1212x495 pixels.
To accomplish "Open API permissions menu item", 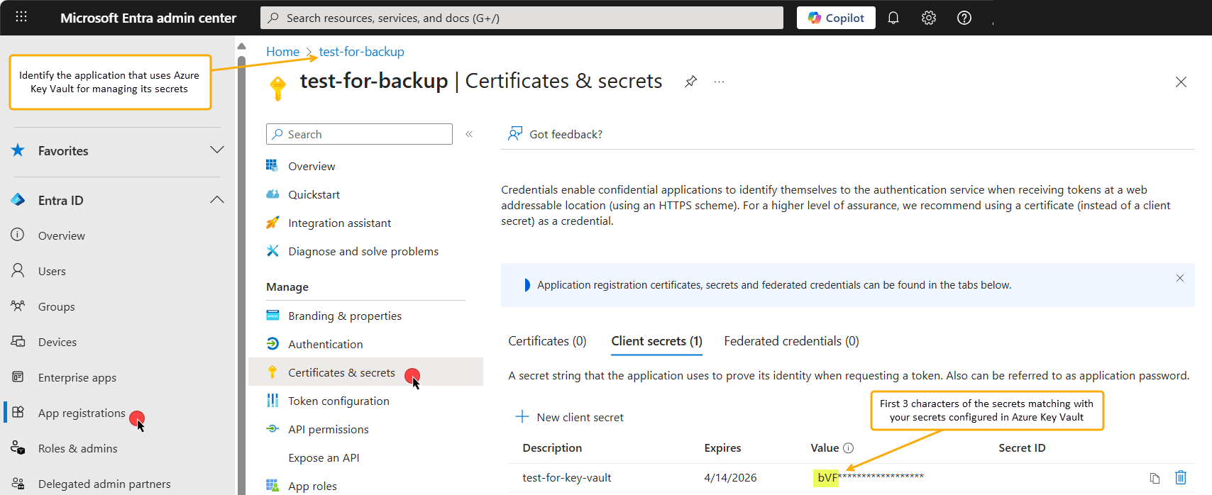I will tap(328, 429).
